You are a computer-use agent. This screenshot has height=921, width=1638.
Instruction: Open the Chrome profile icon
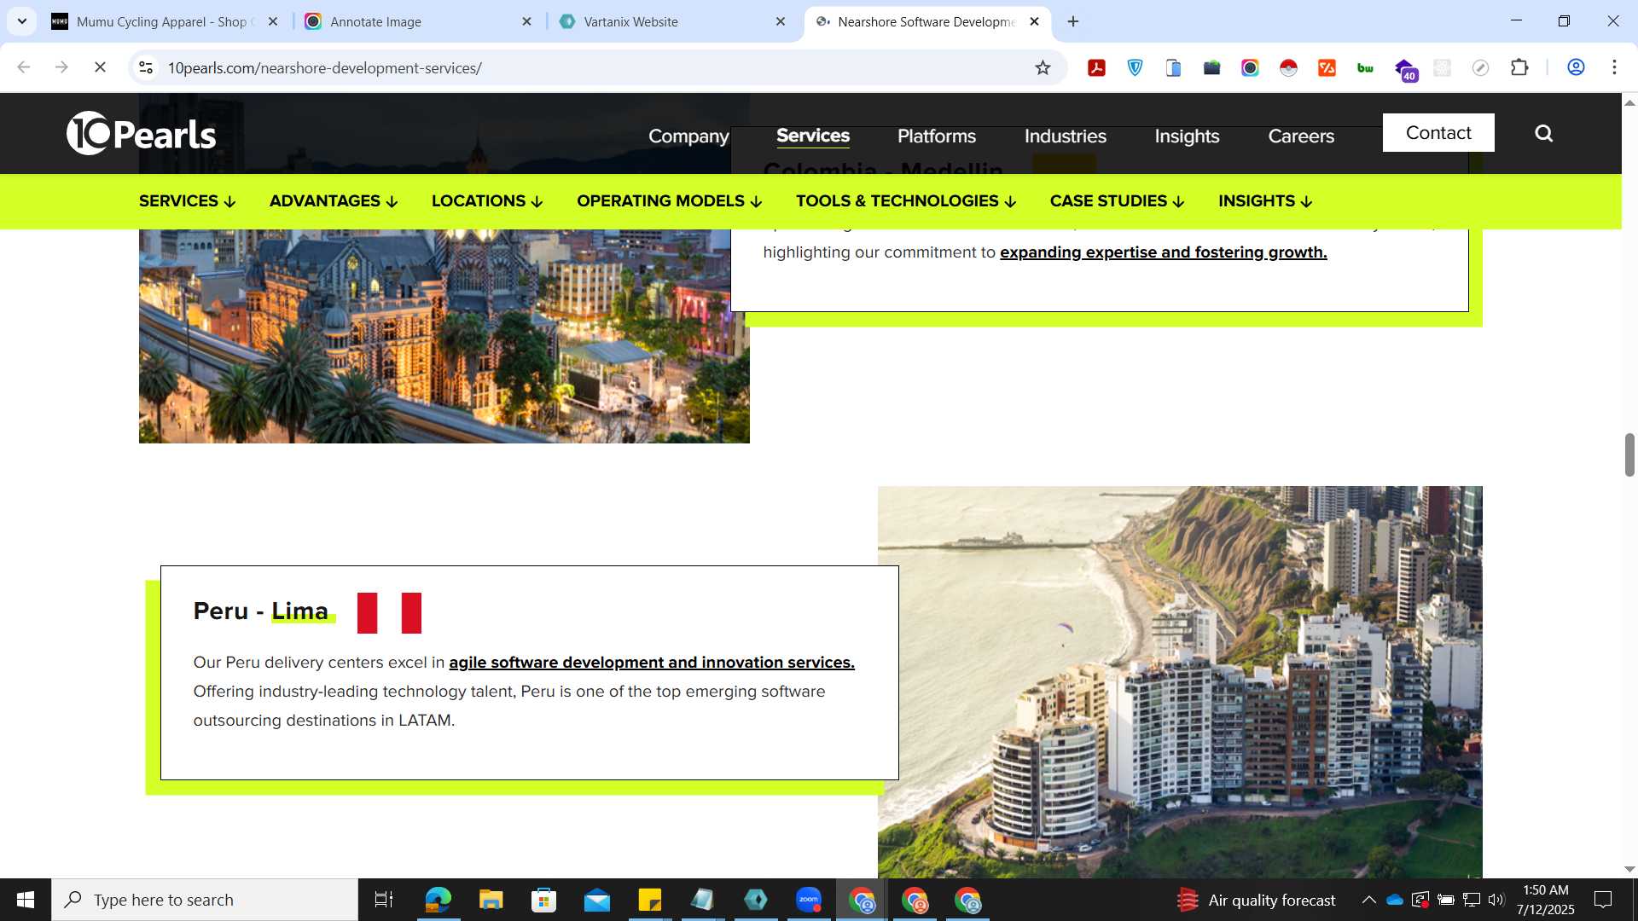click(1576, 67)
